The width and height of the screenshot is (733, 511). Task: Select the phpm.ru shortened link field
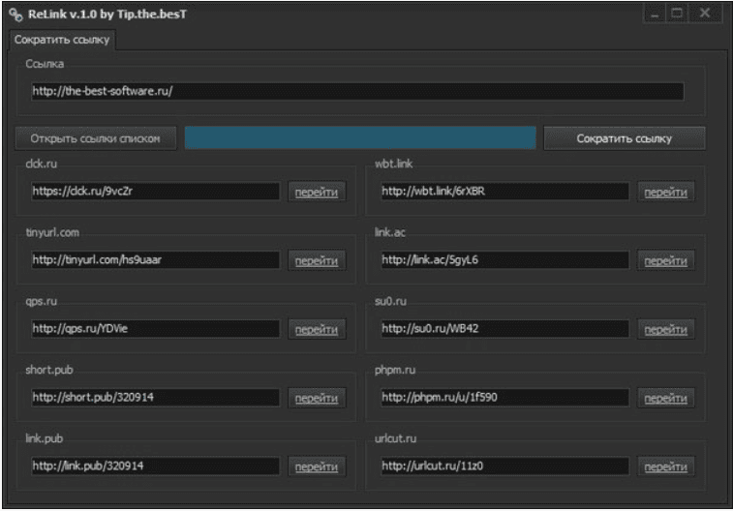[x=504, y=397]
